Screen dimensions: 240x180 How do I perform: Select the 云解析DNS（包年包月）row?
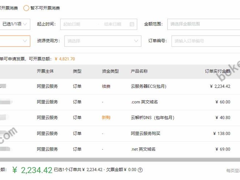point(120,118)
